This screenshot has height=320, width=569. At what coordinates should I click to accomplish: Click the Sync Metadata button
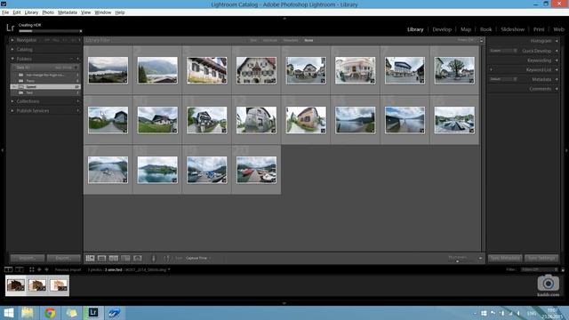[x=505, y=258]
